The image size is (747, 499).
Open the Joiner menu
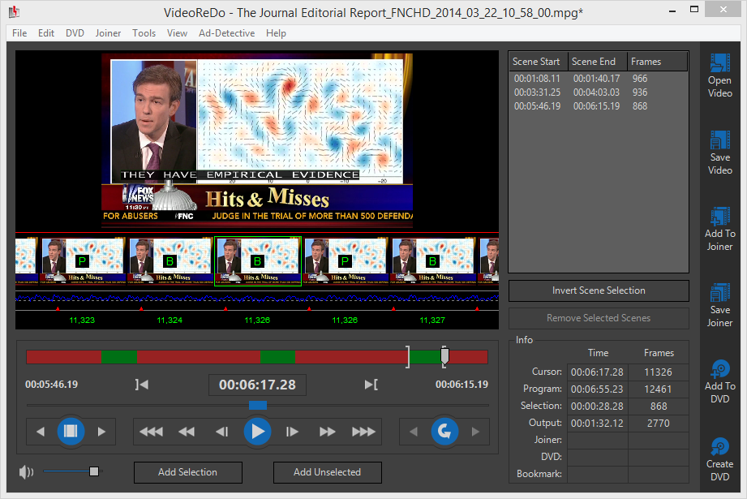(x=108, y=33)
